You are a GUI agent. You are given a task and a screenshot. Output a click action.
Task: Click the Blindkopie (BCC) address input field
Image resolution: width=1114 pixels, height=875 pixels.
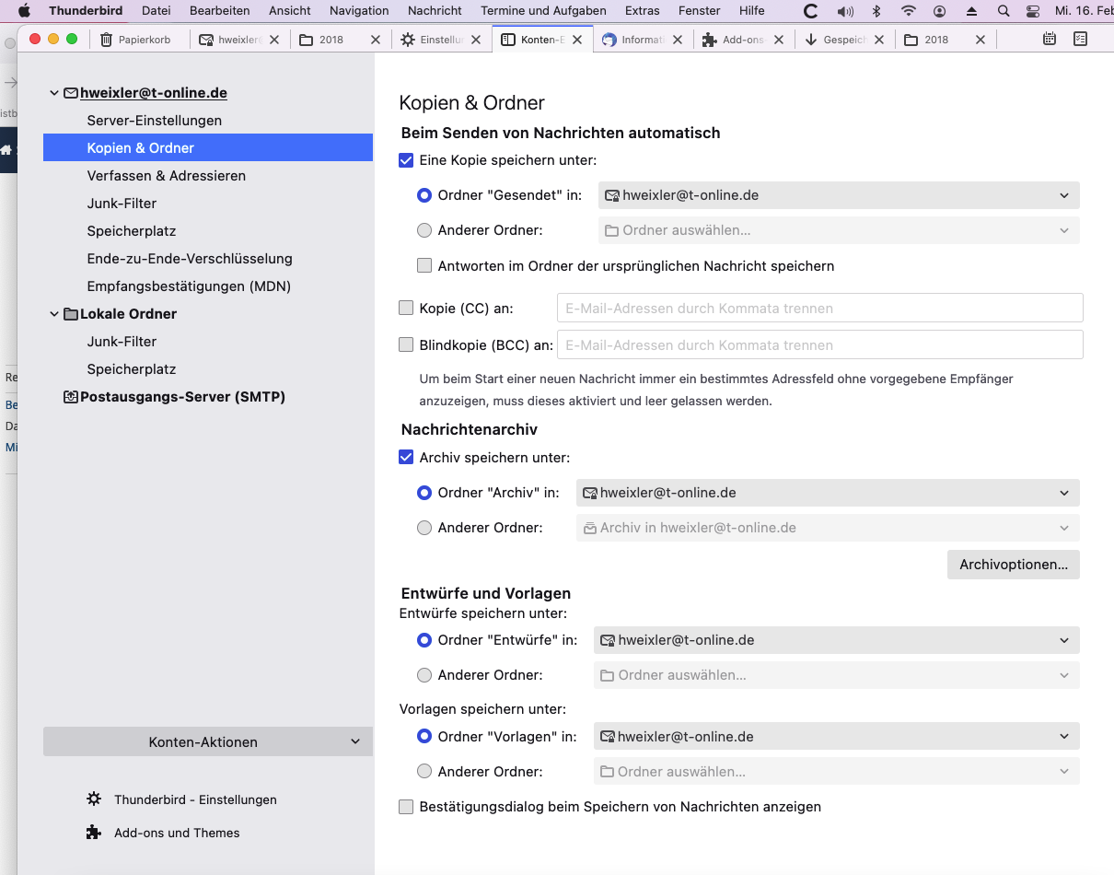(x=819, y=345)
